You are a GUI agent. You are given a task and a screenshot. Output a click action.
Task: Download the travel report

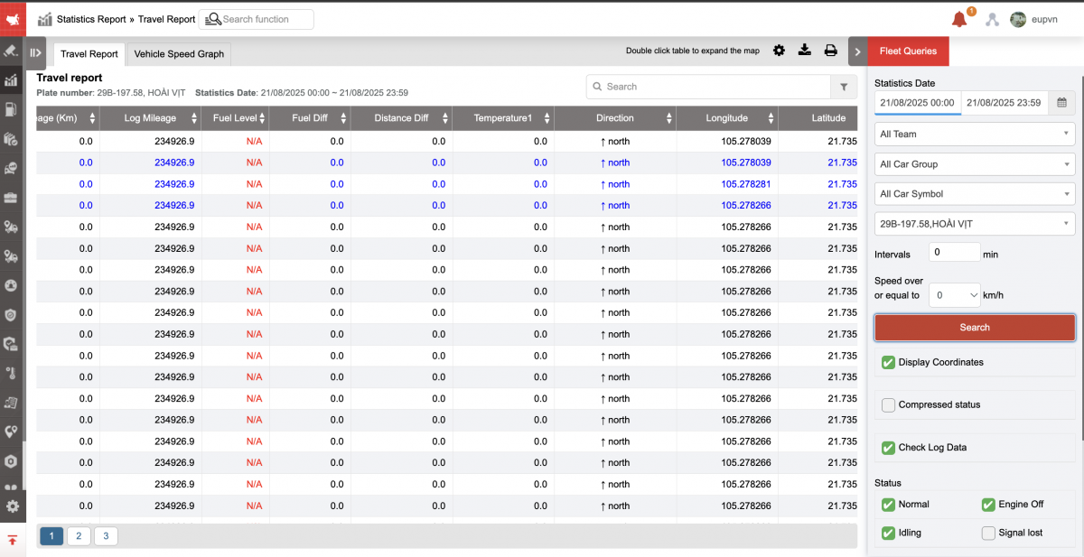805,51
